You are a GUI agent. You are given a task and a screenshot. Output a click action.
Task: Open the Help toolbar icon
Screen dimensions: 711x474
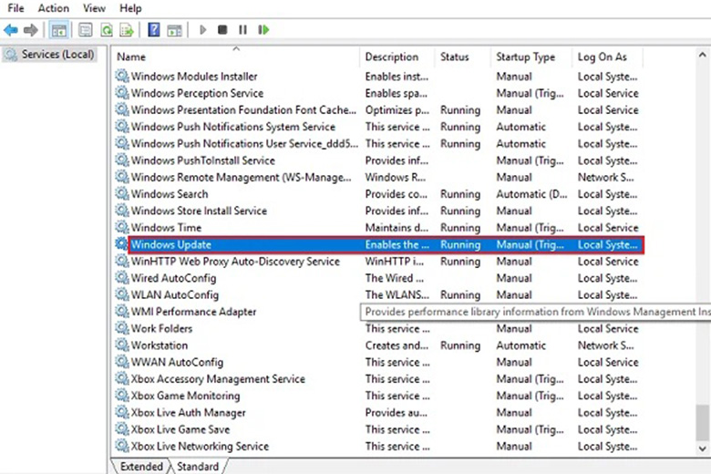click(154, 30)
